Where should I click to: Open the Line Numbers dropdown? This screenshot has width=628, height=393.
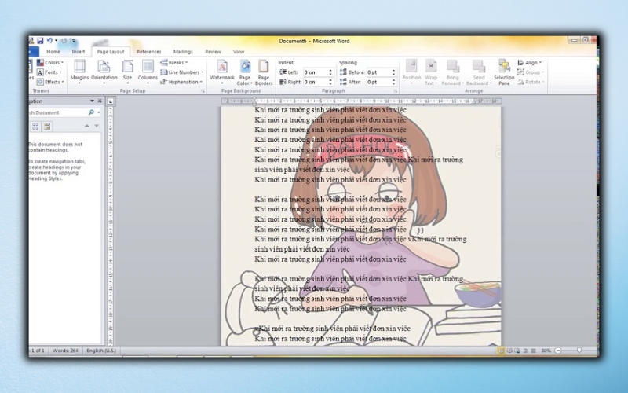pyautogui.click(x=182, y=72)
